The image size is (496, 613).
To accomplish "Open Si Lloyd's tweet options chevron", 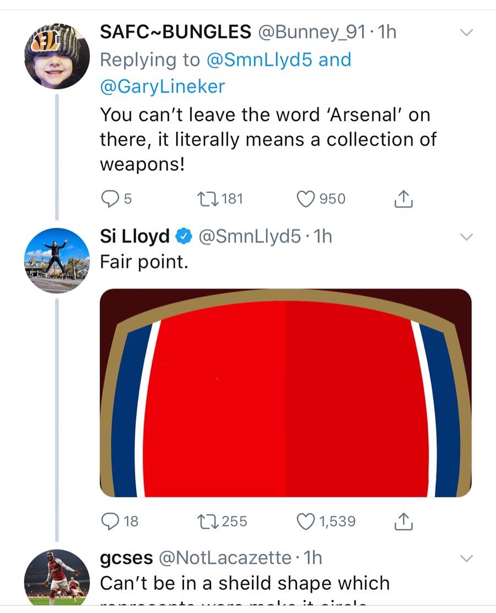I will point(466,237).
